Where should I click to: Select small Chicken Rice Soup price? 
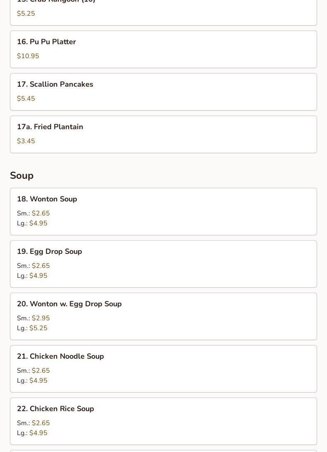40,423
